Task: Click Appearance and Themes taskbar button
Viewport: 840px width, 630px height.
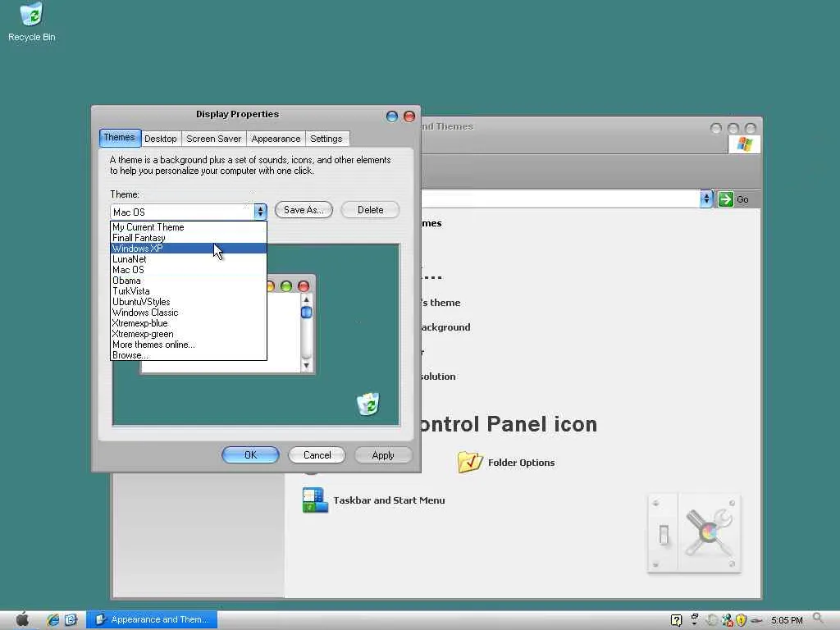Action: point(152,620)
